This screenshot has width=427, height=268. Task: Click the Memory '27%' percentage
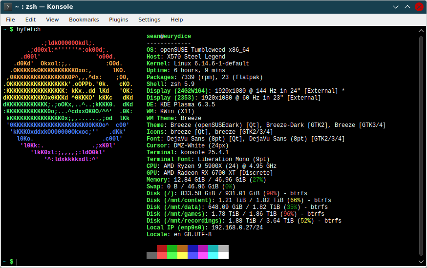257,180
